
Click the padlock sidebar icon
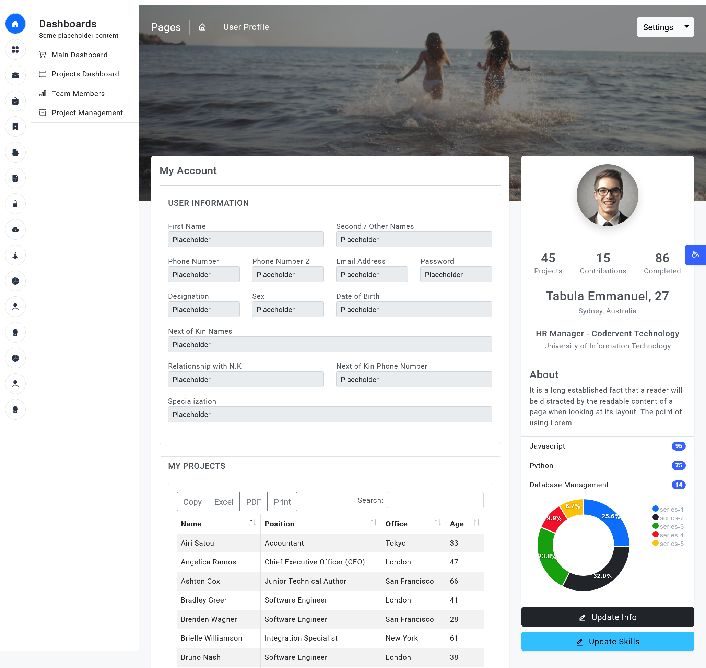click(x=15, y=204)
